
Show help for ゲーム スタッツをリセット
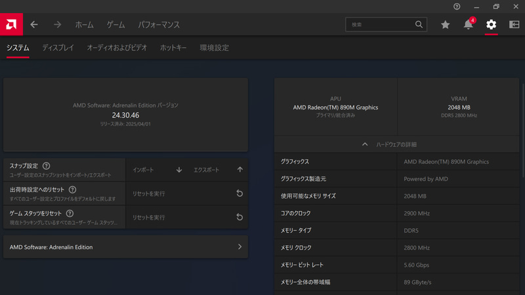70,214
